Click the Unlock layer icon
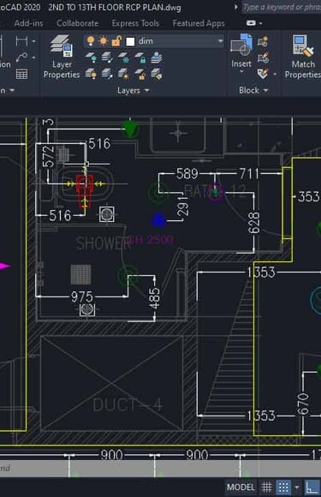The width and height of the screenshot is (321, 497). point(140,75)
